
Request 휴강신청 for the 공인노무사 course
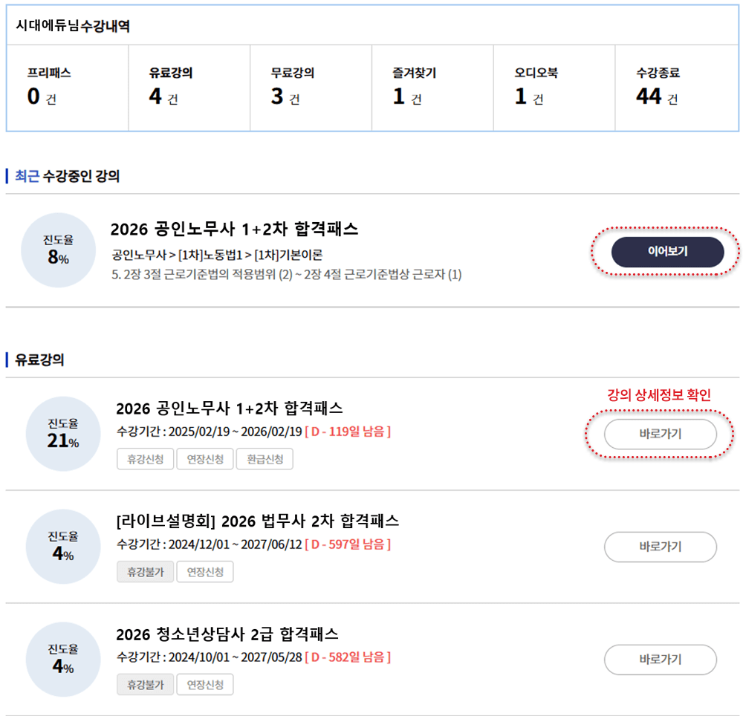click(x=146, y=459)
